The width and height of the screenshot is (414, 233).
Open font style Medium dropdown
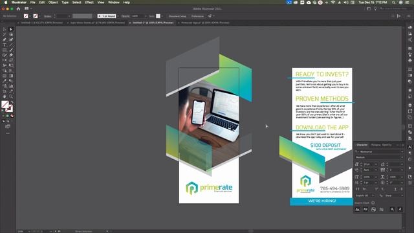pos(402,157)
